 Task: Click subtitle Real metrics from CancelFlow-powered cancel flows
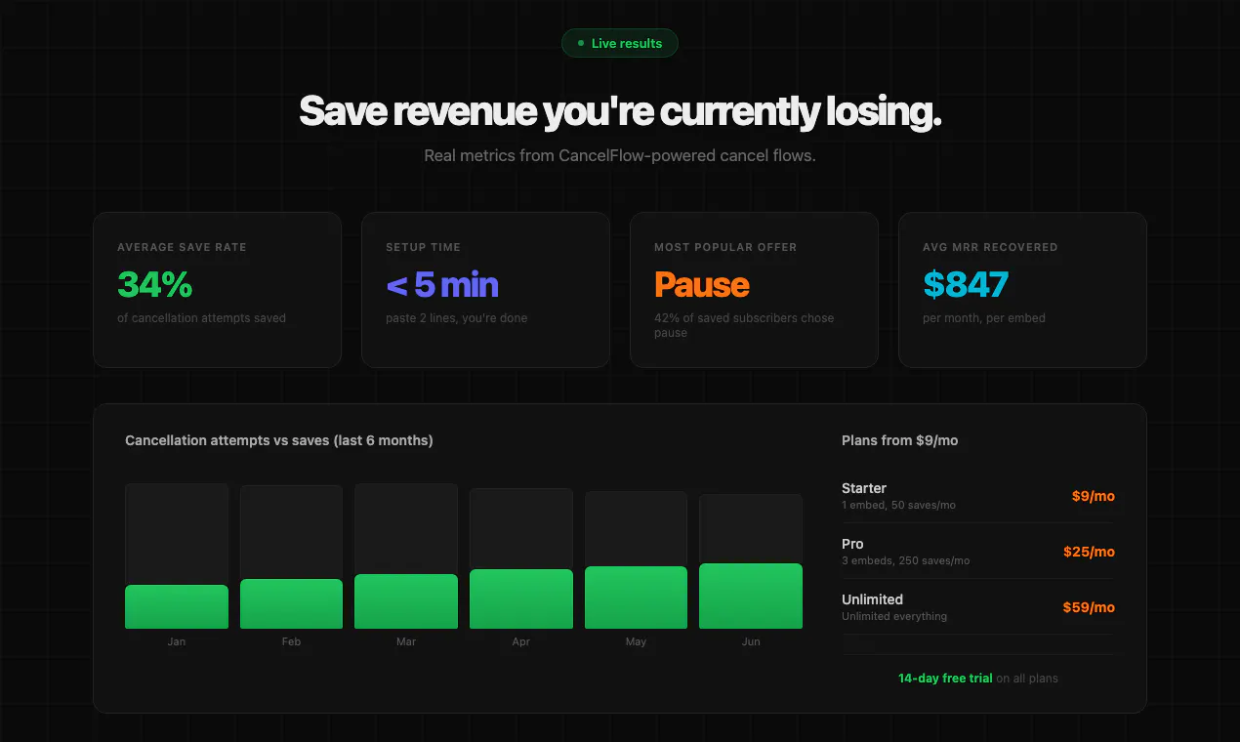[x=620, y=155]
